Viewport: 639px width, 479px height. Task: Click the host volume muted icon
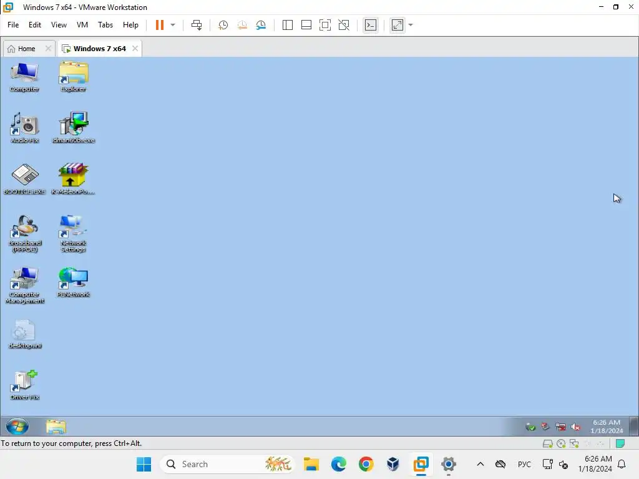point(563,464)
